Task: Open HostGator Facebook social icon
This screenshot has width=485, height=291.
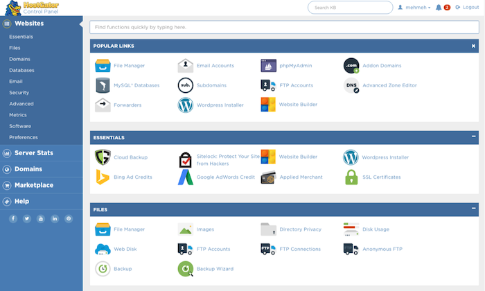Action: [13, 219]
